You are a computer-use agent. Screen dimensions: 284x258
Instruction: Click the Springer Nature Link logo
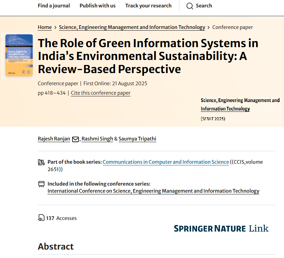(x=221, y=228)
